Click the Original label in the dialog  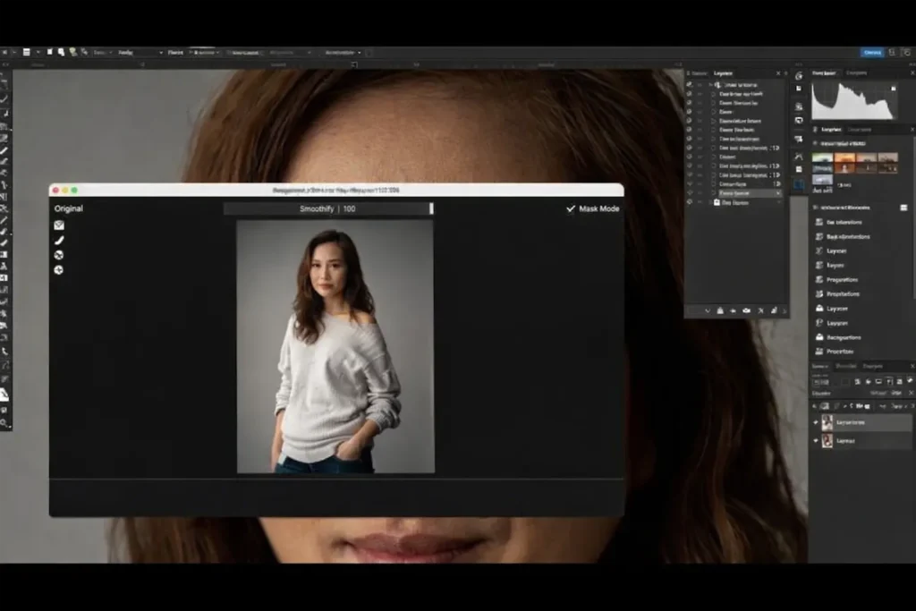[68, 208]
